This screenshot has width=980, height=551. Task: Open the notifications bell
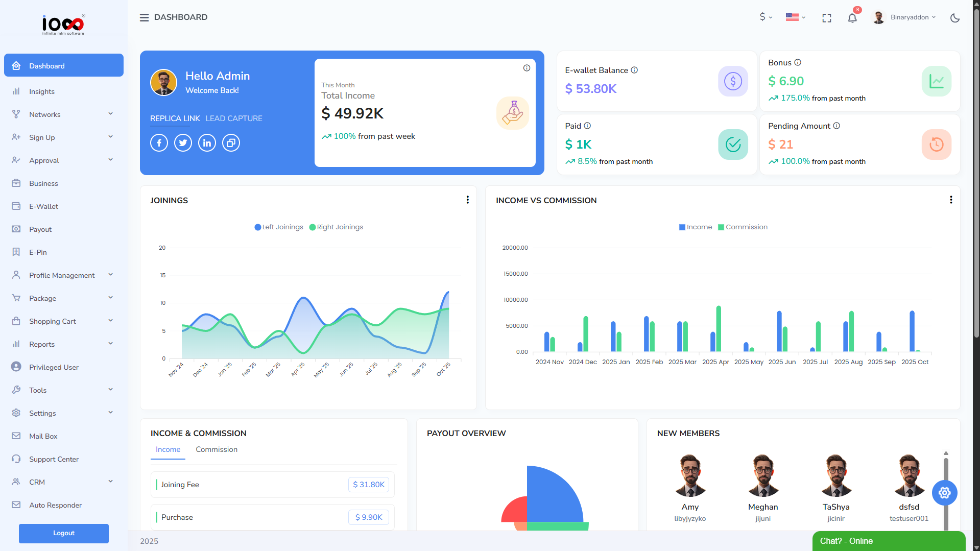tap(852, 18)
